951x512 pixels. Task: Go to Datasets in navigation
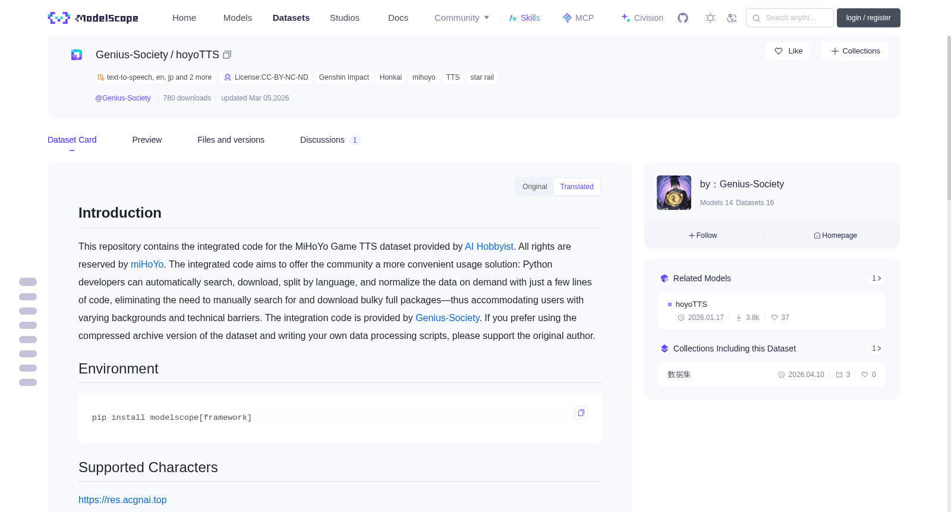point(291,18)
